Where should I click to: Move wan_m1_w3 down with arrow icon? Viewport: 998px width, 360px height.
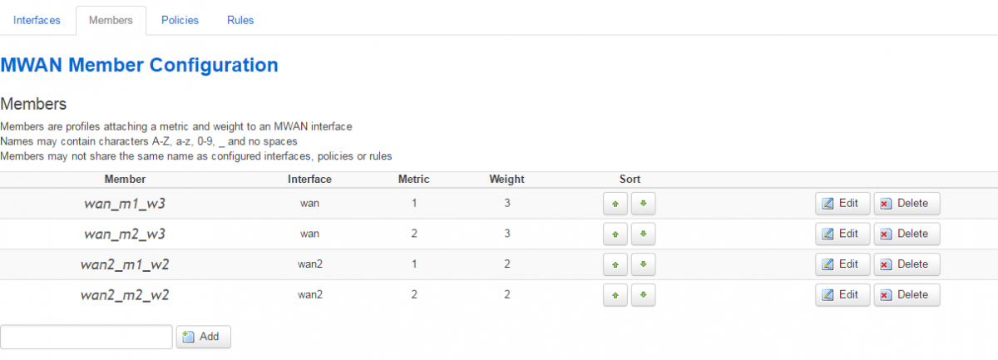643,204
